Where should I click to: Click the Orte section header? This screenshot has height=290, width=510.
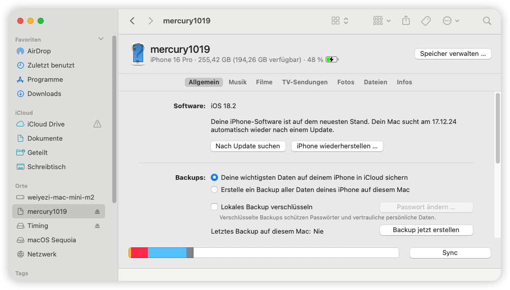point(21,186)
